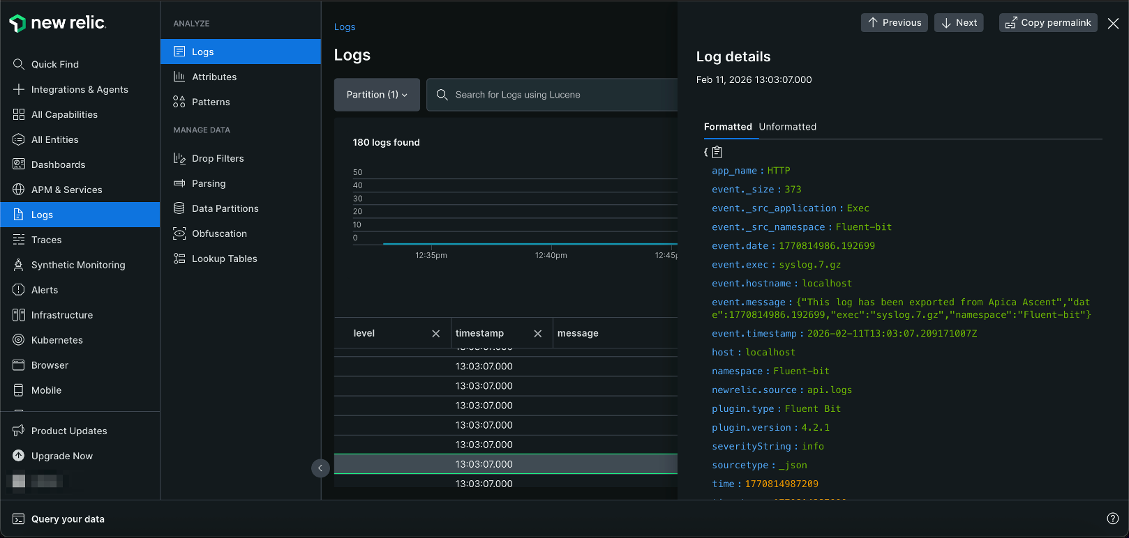Select Attributes in the Analyze menu
Viewport: 1129px width, 538px height.
(214, 77)
